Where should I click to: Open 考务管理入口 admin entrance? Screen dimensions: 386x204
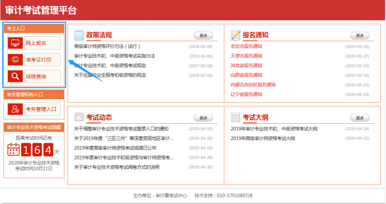point(34,109)
